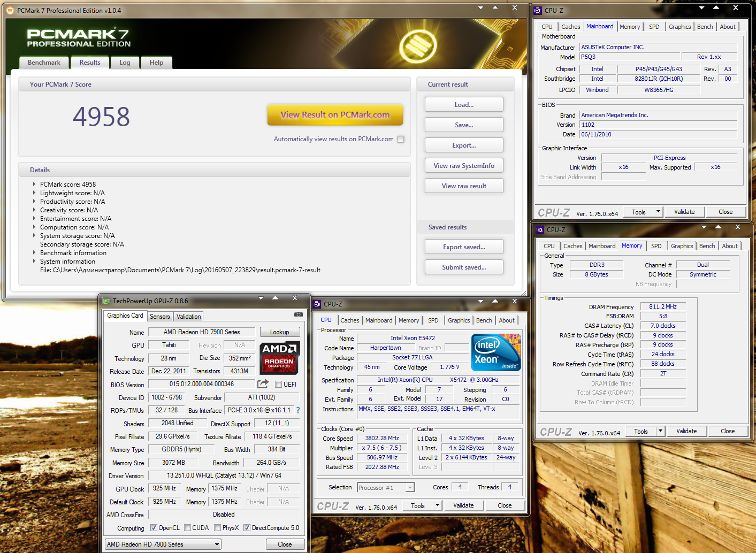Click the result file path line in Details
This screenshot has width=756, height=553.
tap(180, 270)
